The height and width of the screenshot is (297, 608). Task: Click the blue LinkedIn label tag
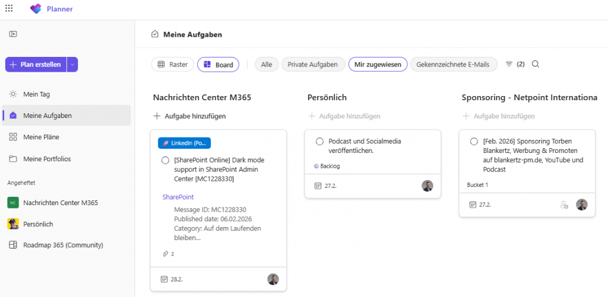pyautogui.click(x=184, y=143)
